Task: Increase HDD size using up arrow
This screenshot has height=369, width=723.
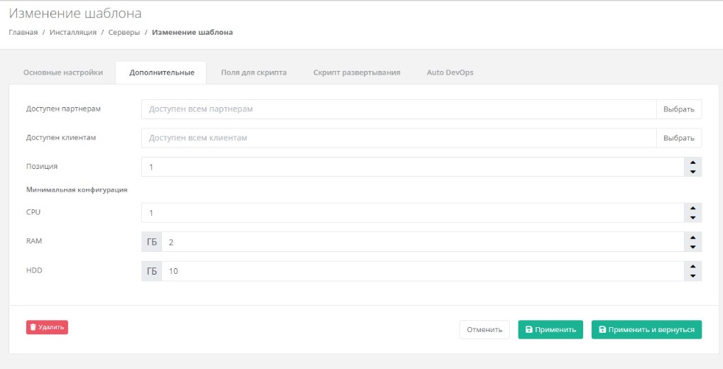Action: point(692,267)
